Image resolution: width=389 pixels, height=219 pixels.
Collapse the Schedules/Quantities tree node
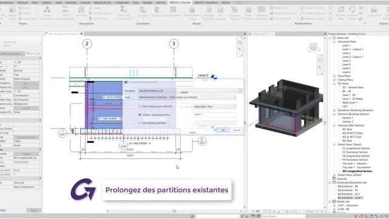pos(330,182)
